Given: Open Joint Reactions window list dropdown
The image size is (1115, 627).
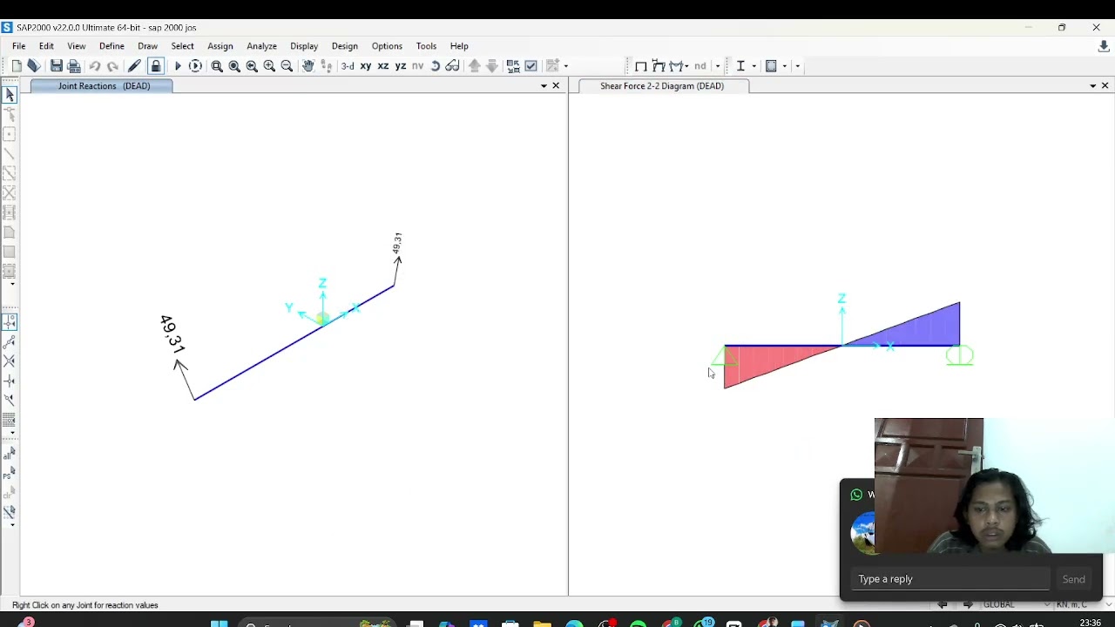Looking at the screenshot, I should coord(544,86).
